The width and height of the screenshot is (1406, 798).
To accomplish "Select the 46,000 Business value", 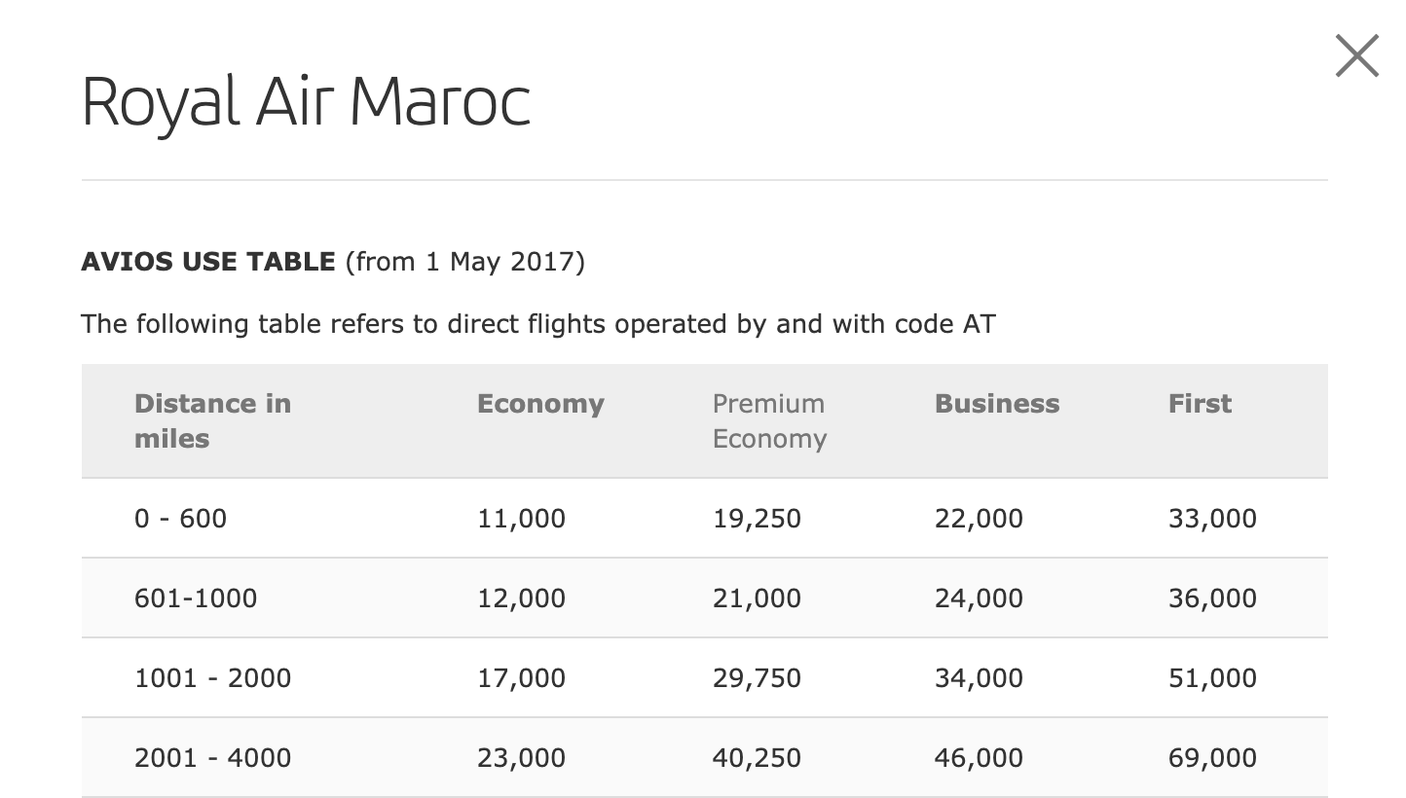I will click(979, 757).
